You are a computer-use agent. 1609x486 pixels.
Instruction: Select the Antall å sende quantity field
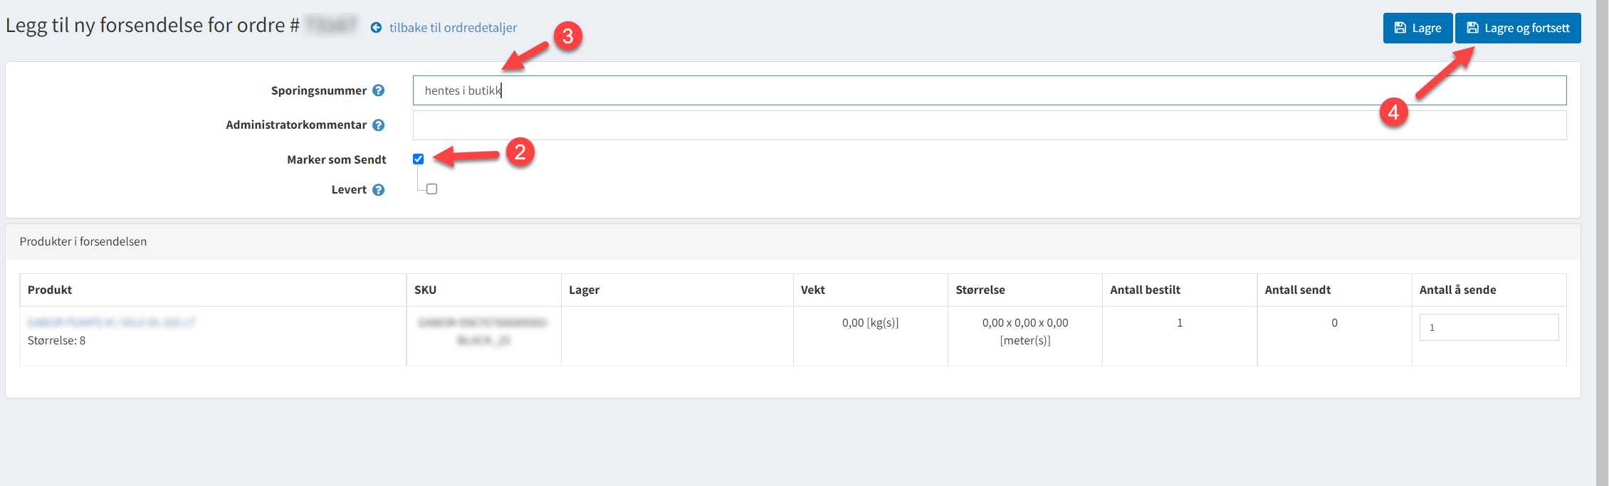(x=1488, y=327)
